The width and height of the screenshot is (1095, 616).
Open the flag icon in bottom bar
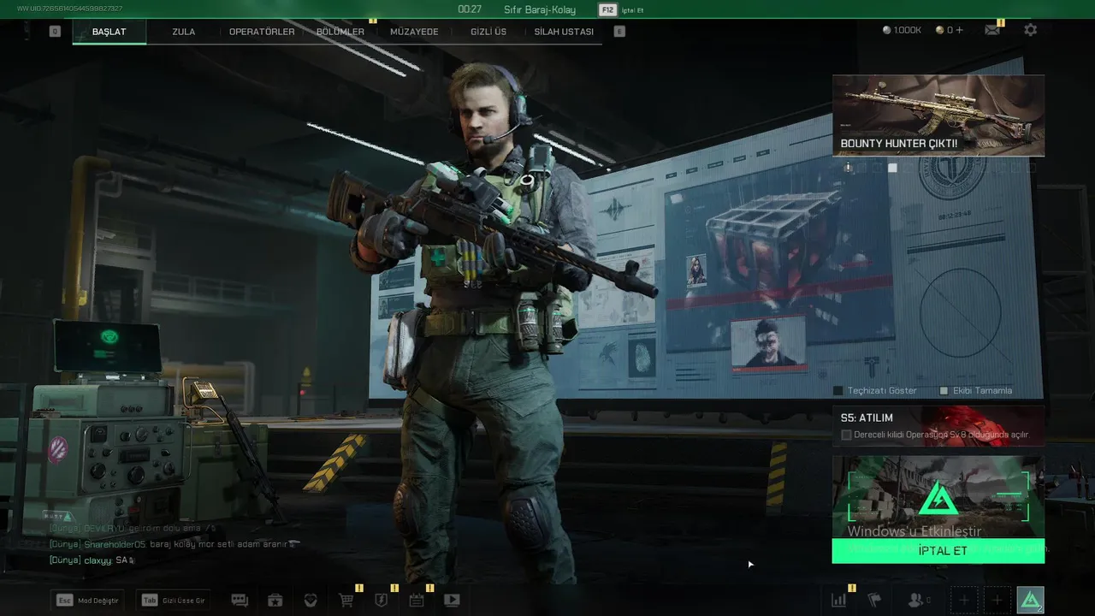point(874,601)
